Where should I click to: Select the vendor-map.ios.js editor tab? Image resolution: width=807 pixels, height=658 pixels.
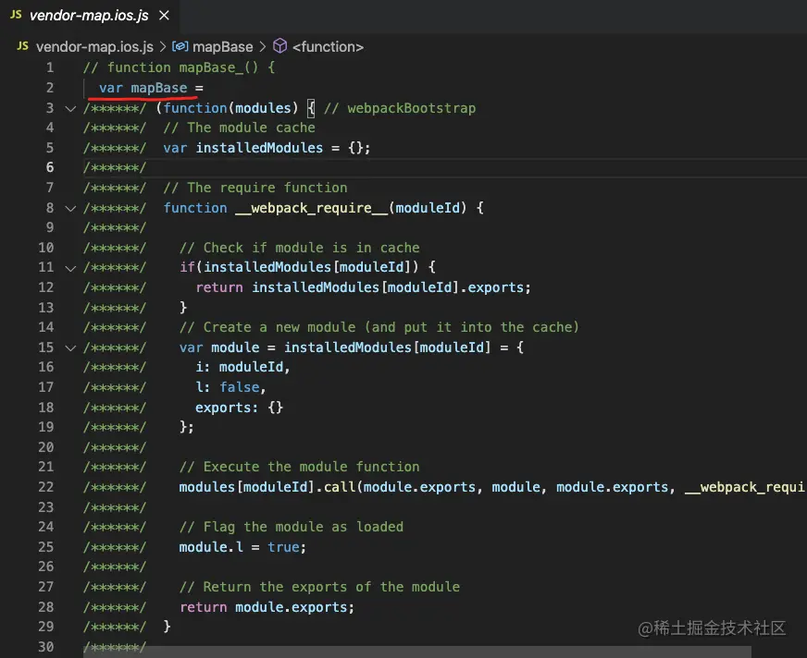[90, 16]
